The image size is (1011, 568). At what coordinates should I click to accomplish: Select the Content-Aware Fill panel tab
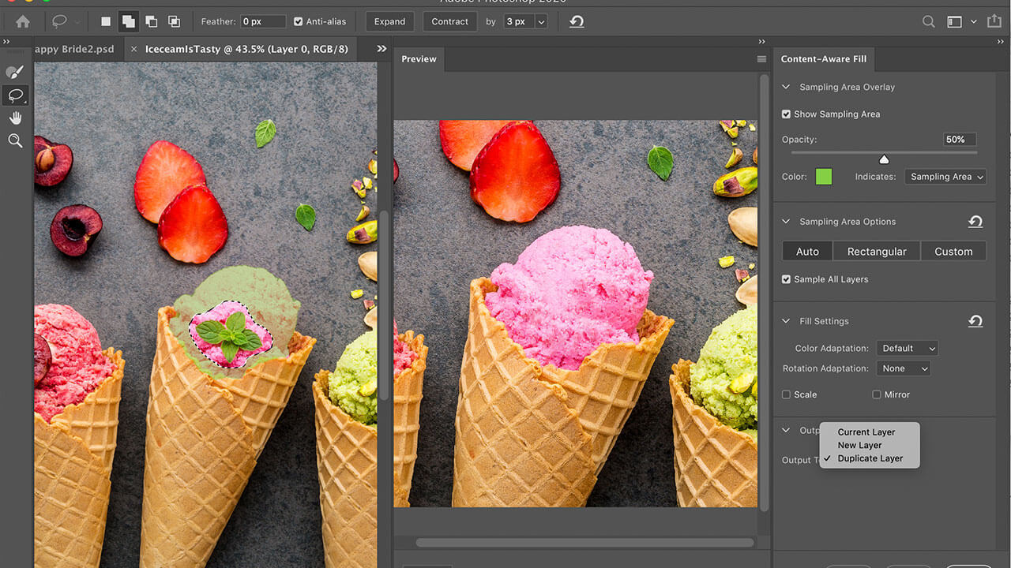pos(823,59)
